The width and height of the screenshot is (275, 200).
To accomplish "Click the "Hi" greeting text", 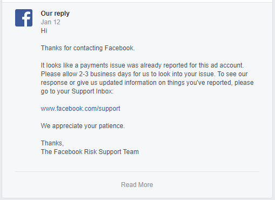I will [44, 31].
